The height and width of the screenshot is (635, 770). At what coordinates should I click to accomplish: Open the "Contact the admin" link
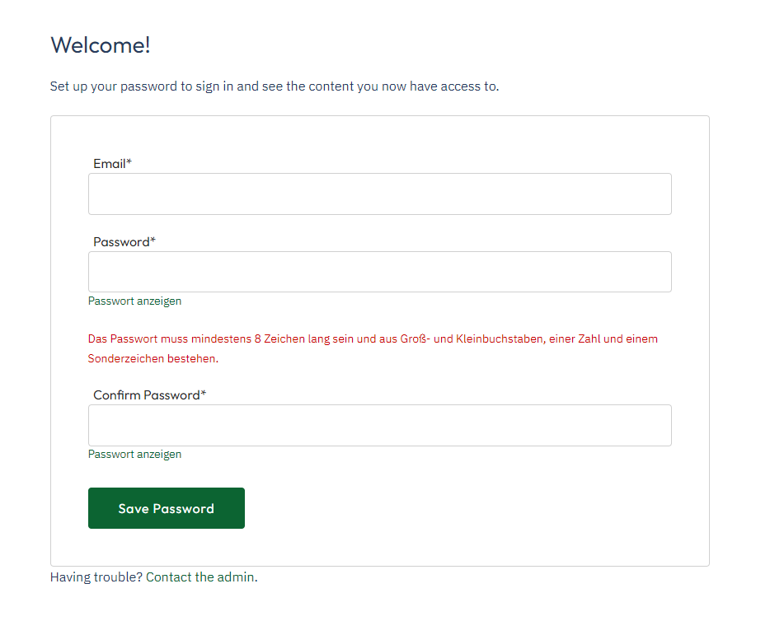coord(201,577)
